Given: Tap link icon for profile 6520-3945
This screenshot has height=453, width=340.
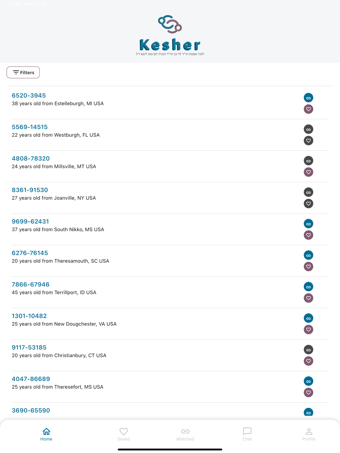Looking at the screenshot, I should coord(308,98).
